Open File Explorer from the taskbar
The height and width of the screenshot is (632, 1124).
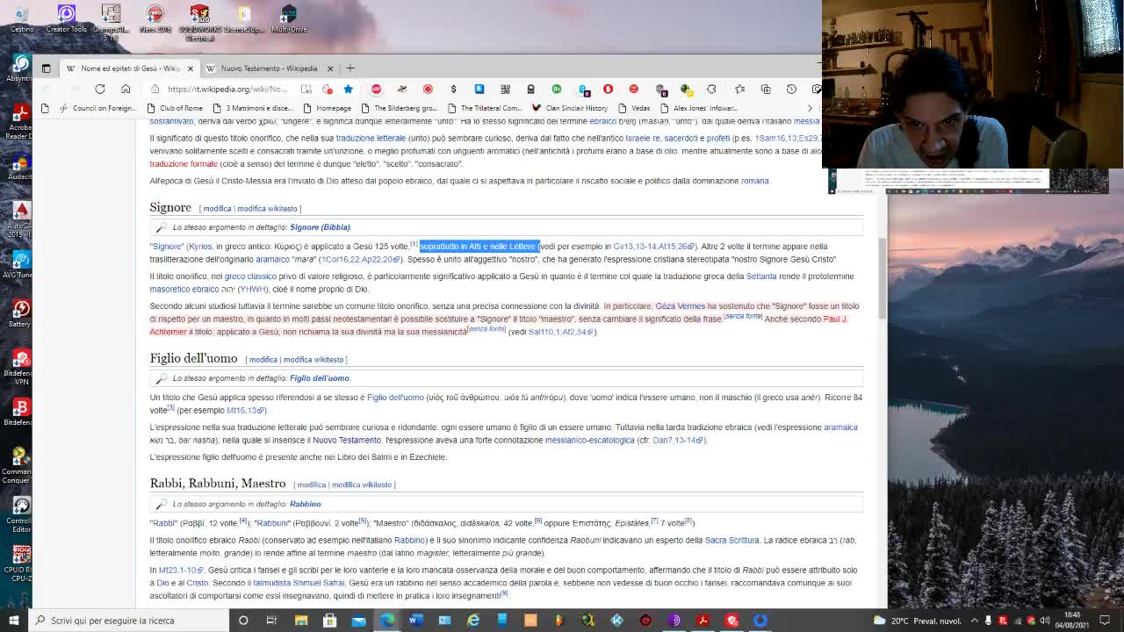point(301,621)
